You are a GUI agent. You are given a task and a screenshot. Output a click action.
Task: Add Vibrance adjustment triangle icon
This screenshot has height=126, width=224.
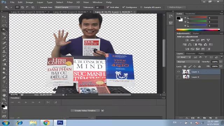208,40
